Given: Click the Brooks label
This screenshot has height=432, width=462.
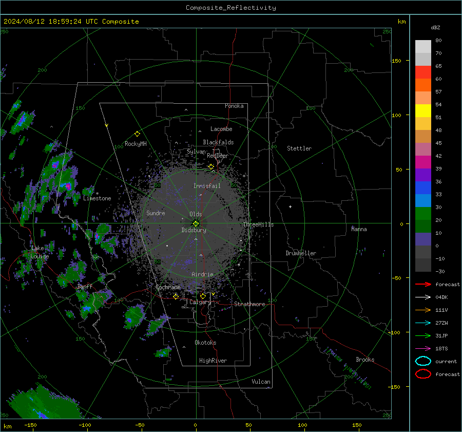Looking at the screenshot, I should pos(365,360).
